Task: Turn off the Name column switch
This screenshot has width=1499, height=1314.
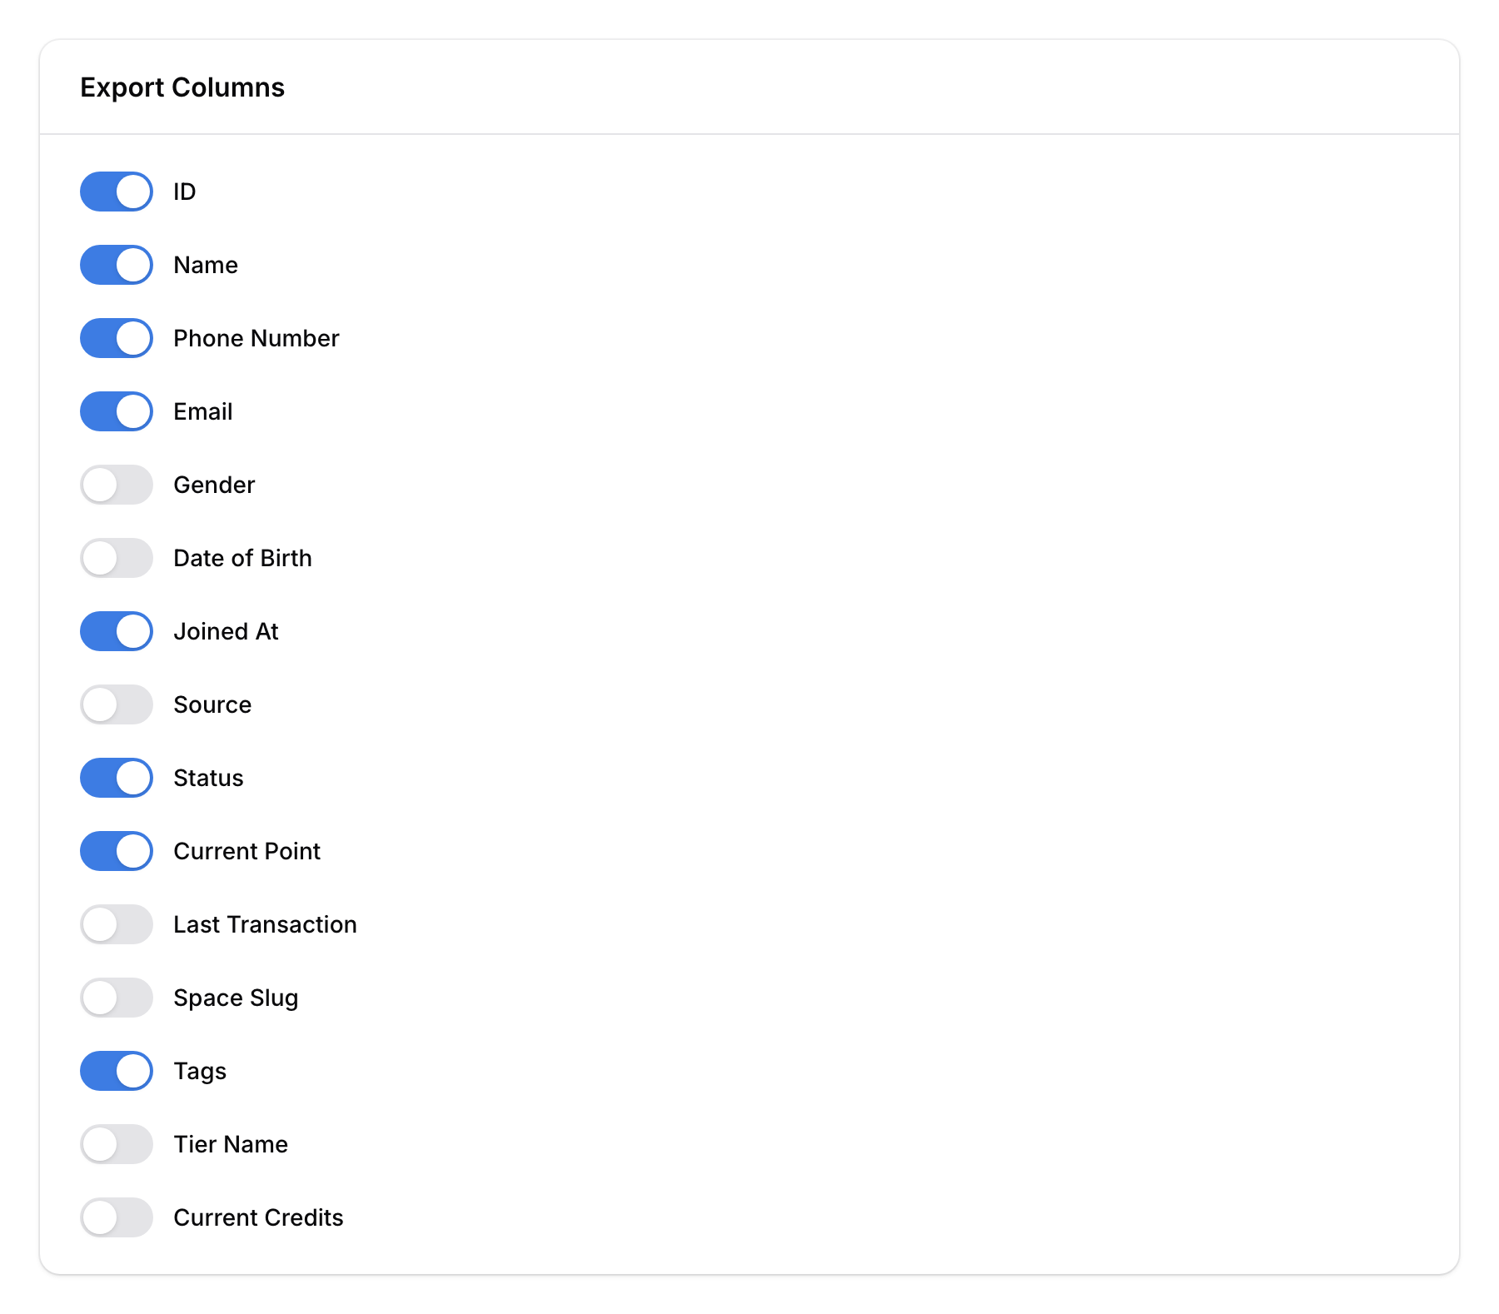Action: (116, 264)
